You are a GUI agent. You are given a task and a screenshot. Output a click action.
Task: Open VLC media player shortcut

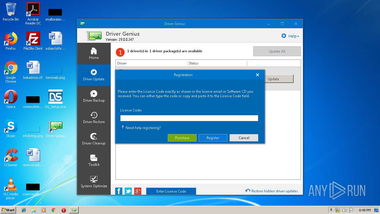(11, 188)
